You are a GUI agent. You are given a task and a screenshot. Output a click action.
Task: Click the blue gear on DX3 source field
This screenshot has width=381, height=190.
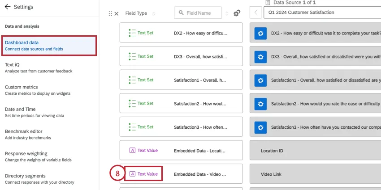tap(261, 57)
